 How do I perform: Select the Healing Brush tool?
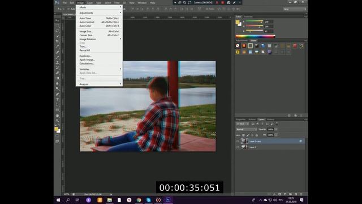(x=57, y=52)
